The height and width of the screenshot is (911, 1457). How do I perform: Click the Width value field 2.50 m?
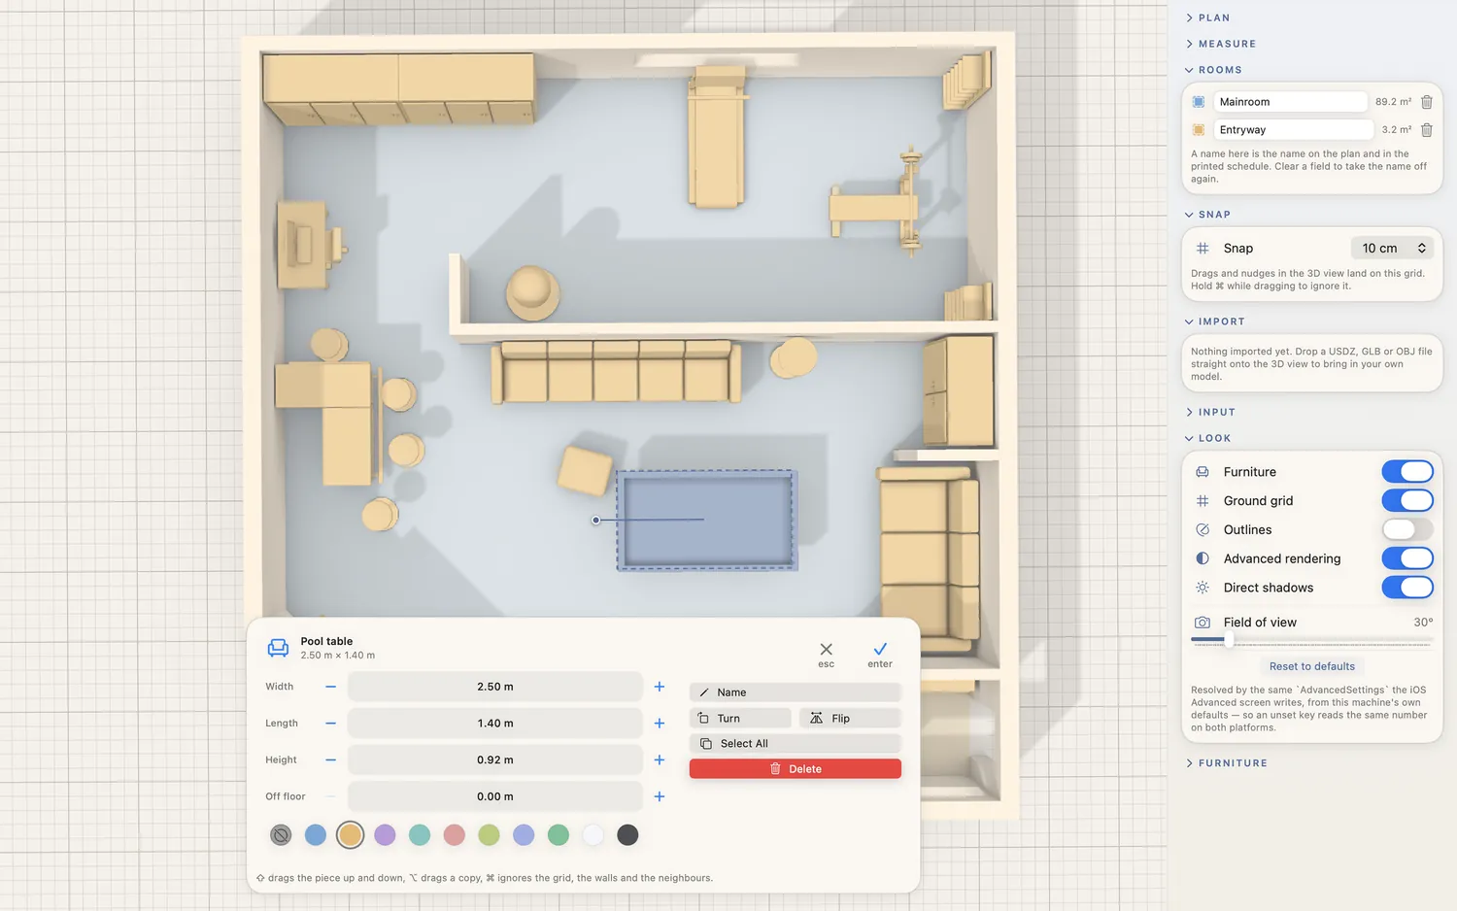(x=495, y=687)
